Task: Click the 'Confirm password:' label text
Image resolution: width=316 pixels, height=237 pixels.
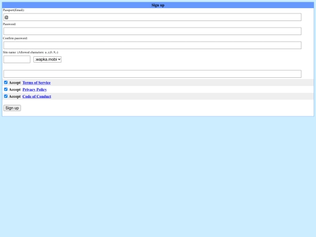Action: click(x=15, y=38)
